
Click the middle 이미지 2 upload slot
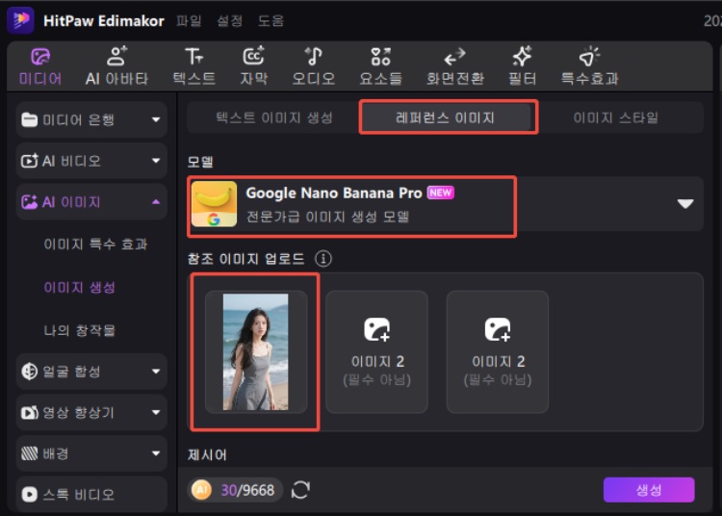coord(376,351)
